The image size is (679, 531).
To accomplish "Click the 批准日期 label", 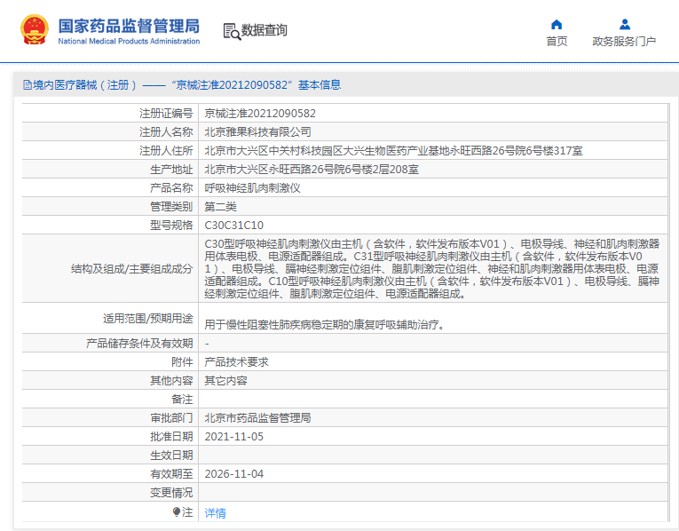I will pos(171,437).
